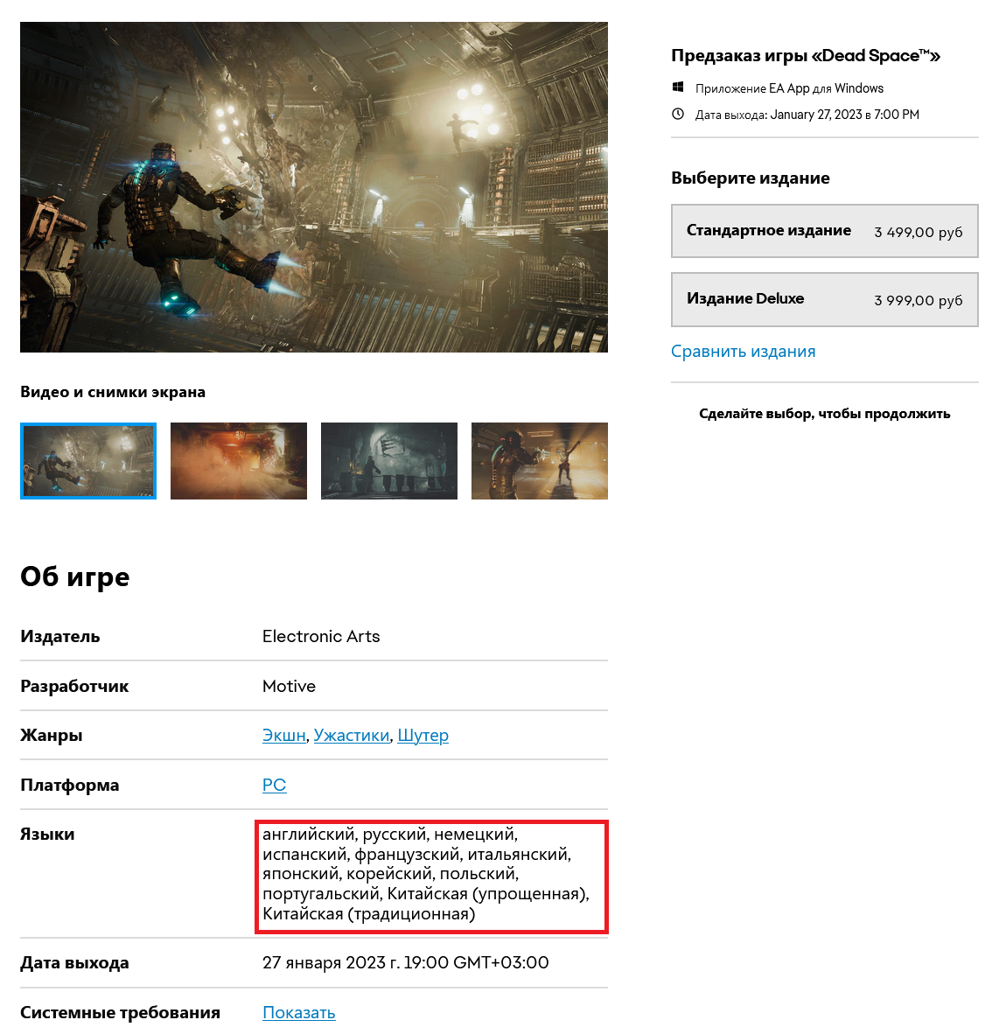Click the PC platform link
Image resolution: width=1006 pixels, height=1034 pixels.
274,785
